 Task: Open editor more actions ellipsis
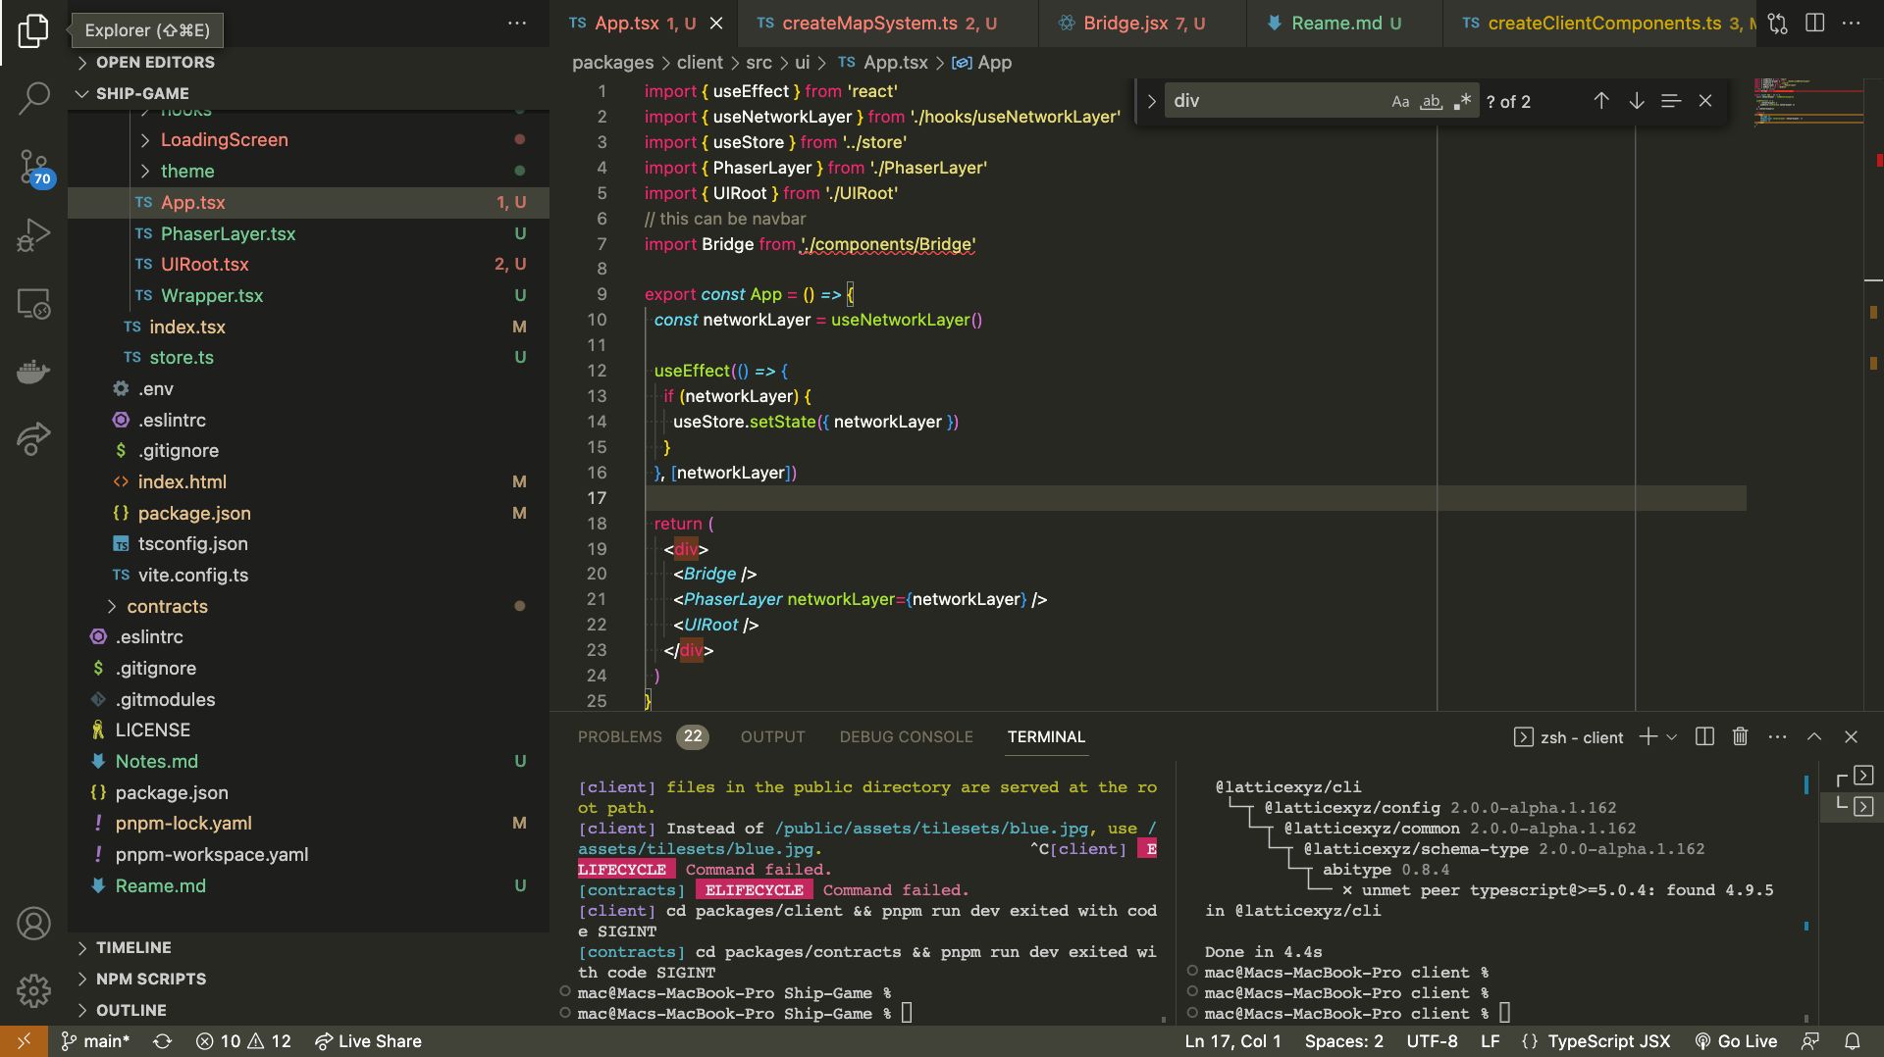pos(1852,24)
